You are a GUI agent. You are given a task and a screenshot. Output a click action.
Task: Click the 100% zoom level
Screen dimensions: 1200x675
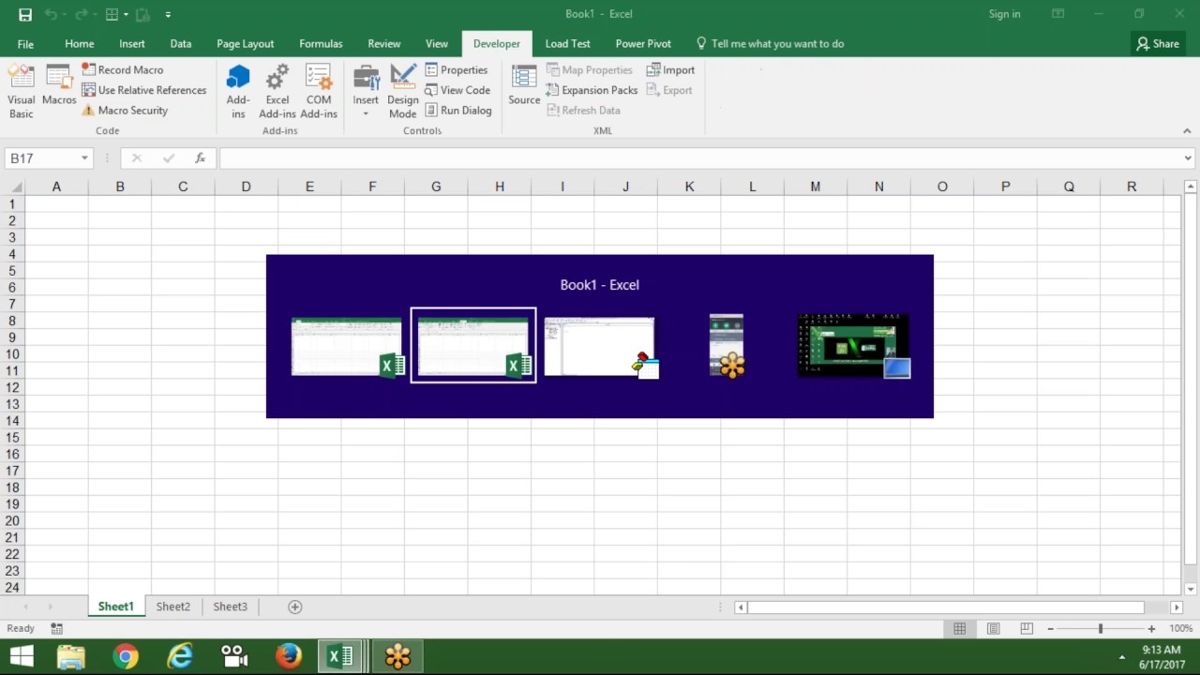click(x=1180, y=628)
